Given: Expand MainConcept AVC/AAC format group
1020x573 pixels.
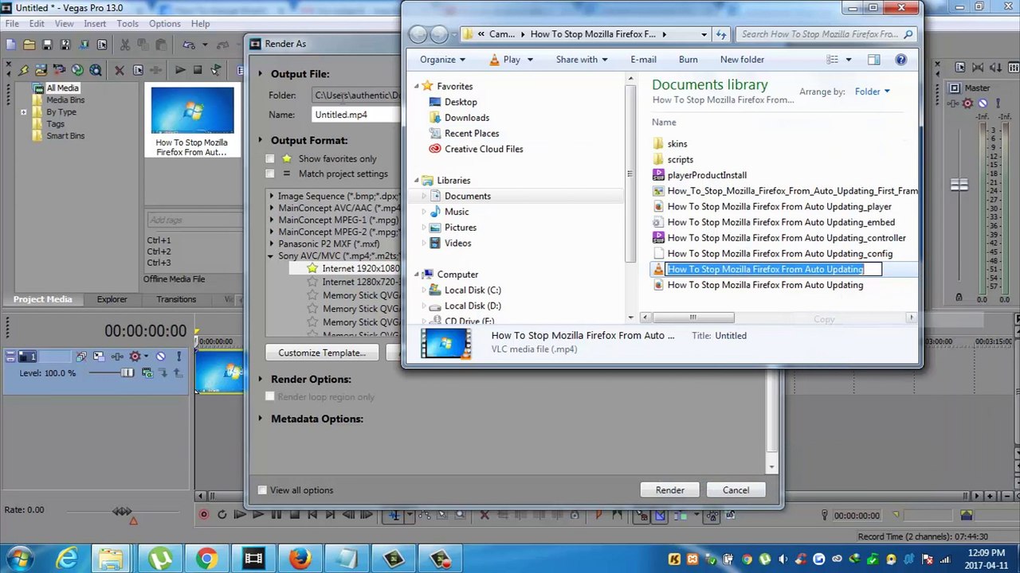Looking at the screenshot, I should (x=271, y=208).
